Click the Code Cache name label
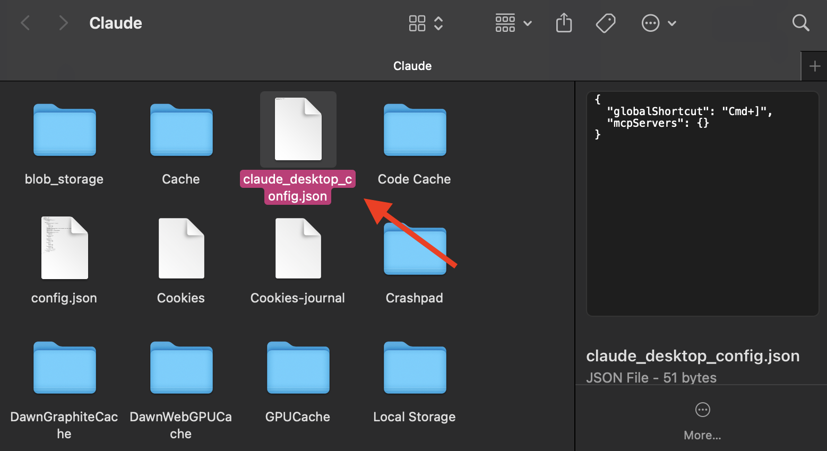The width and height of the screenshot is (827, 451). point(415,179)
